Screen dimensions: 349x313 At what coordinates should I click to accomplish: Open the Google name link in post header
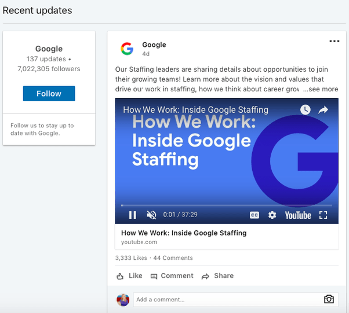point(154,45)
